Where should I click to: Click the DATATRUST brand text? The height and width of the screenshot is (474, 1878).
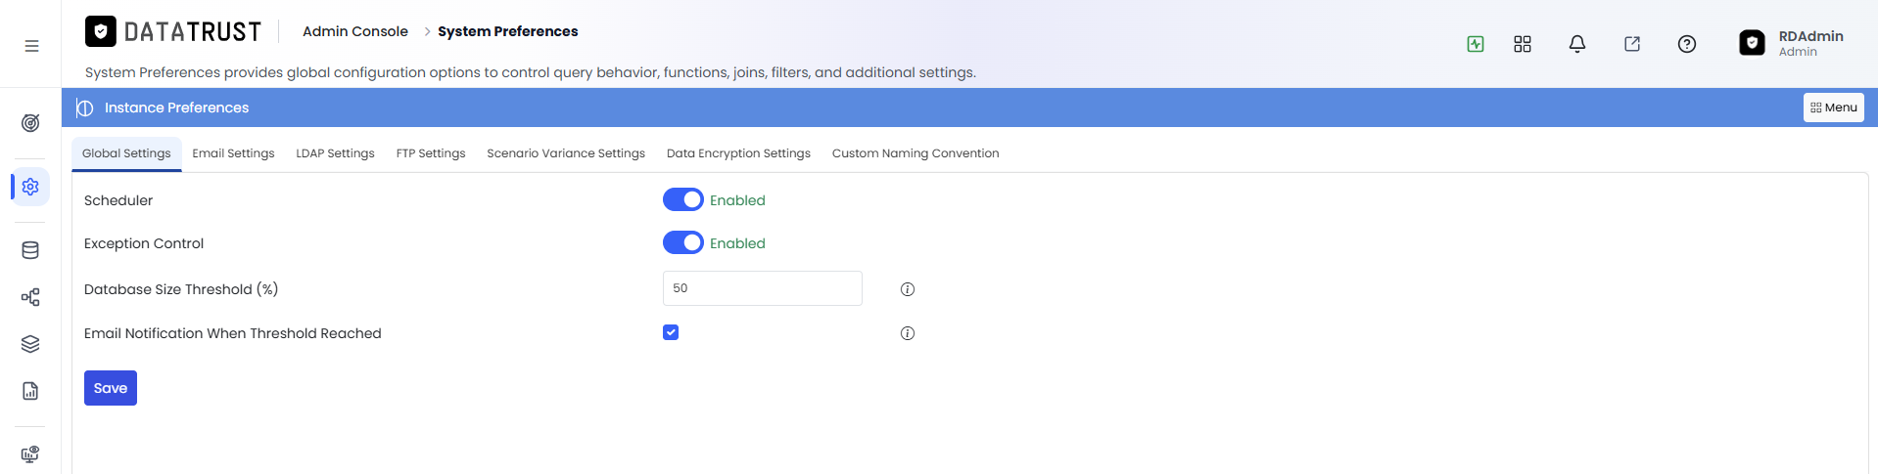tap(193, 32)
